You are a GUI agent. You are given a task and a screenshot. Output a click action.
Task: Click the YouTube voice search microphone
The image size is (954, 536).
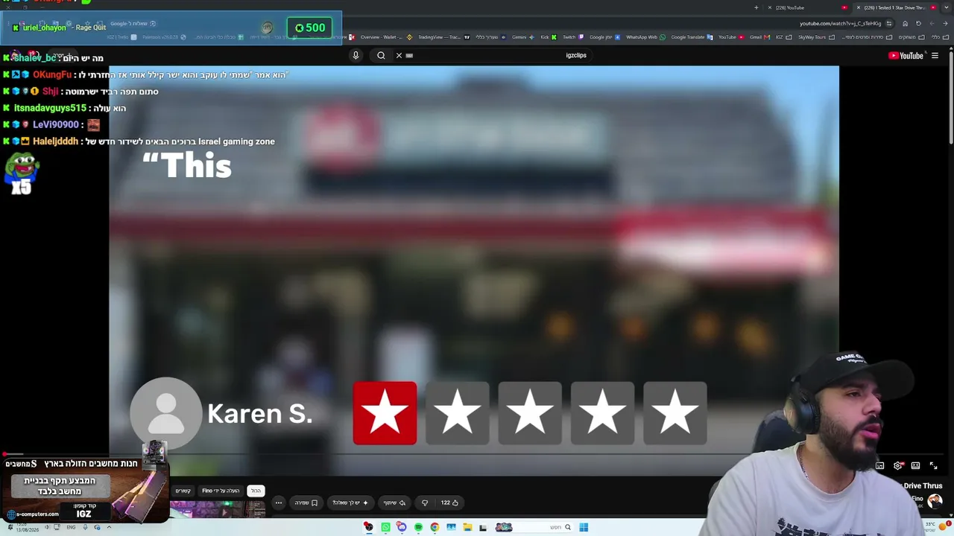coord(356,55)
